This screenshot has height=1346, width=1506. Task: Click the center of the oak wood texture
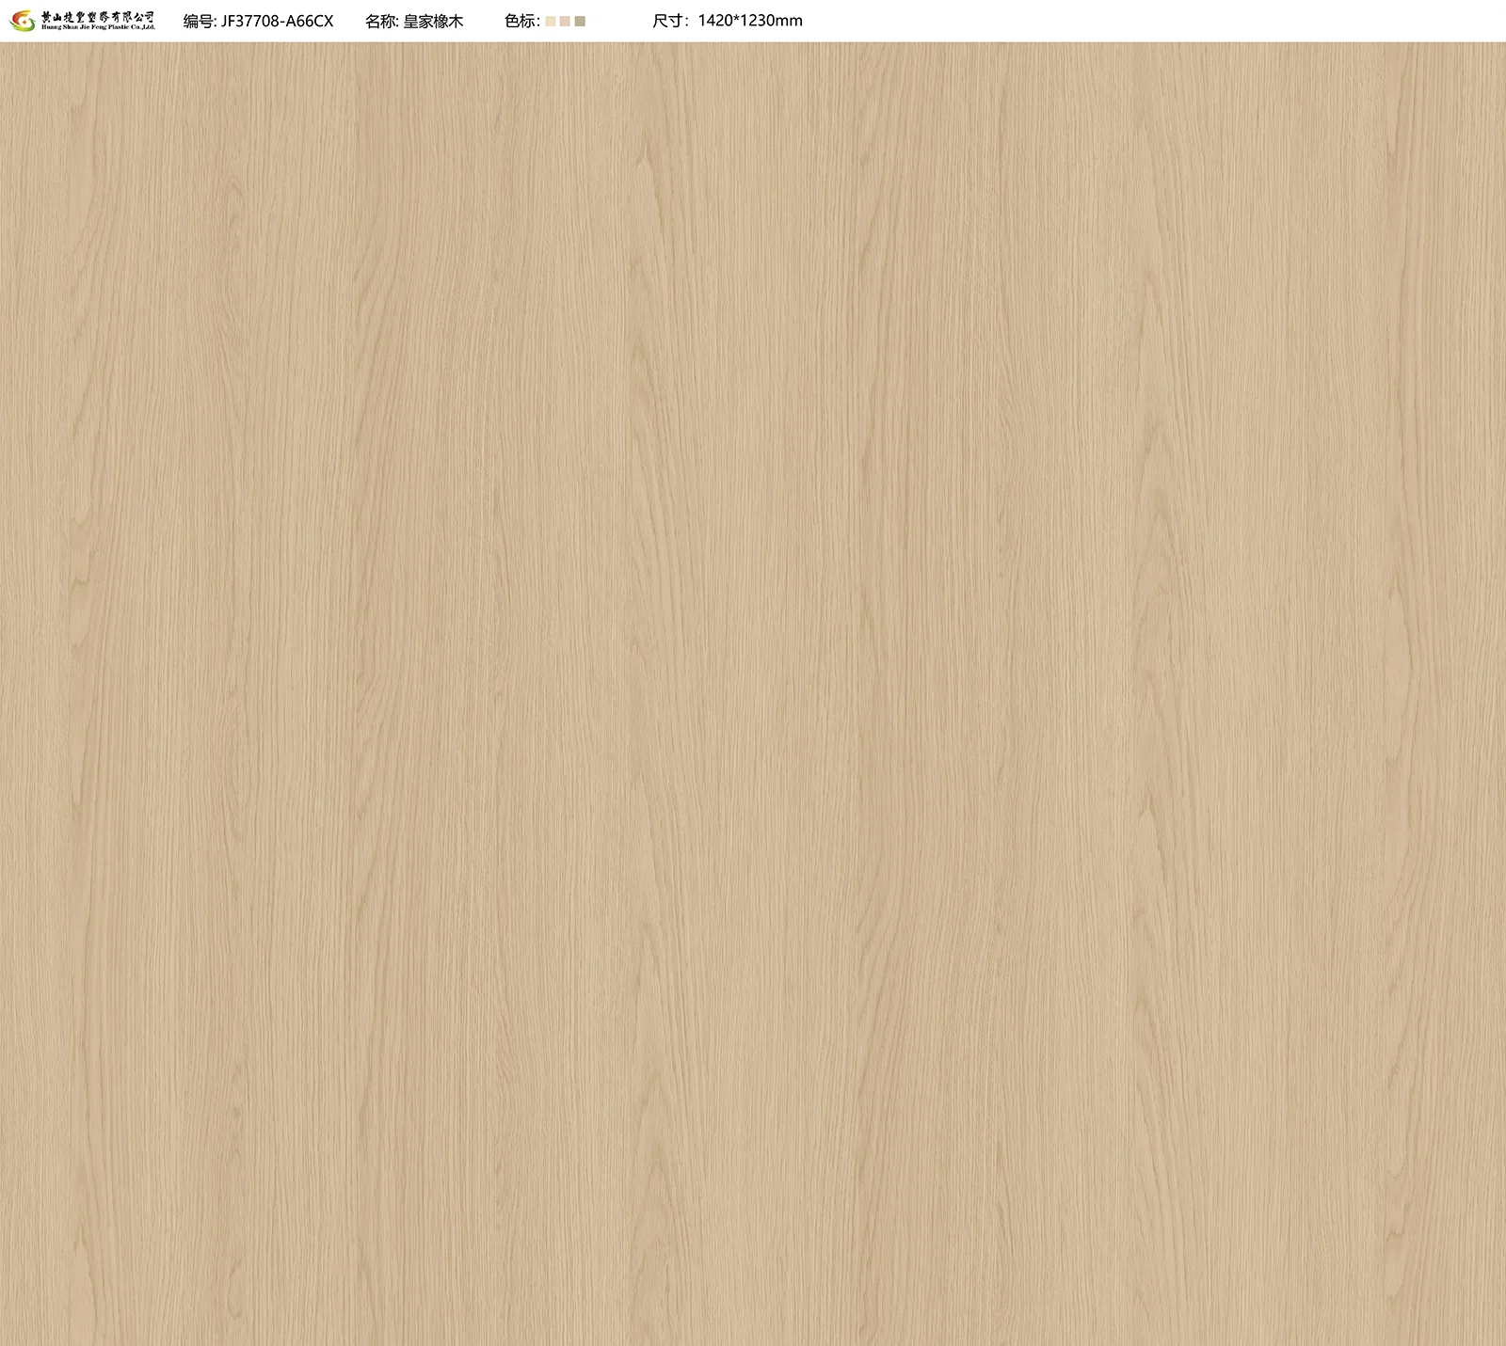coord(753,693)
